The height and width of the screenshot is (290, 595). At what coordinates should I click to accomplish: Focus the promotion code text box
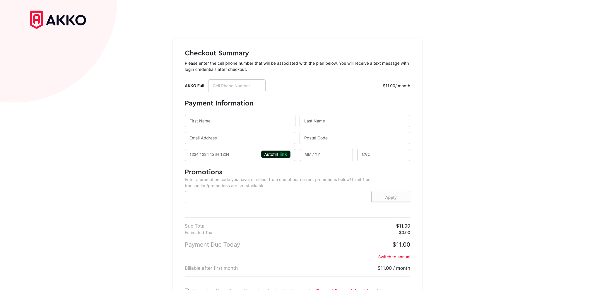point(278,197)
